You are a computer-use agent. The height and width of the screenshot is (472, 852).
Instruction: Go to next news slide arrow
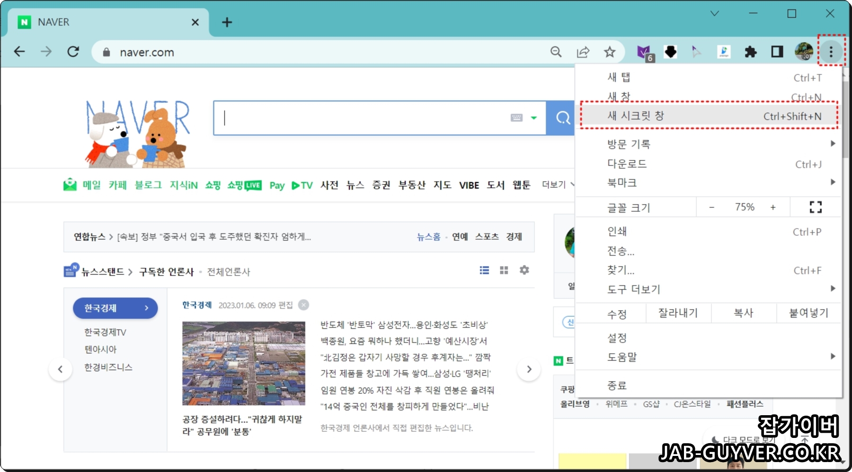(529, 369)
